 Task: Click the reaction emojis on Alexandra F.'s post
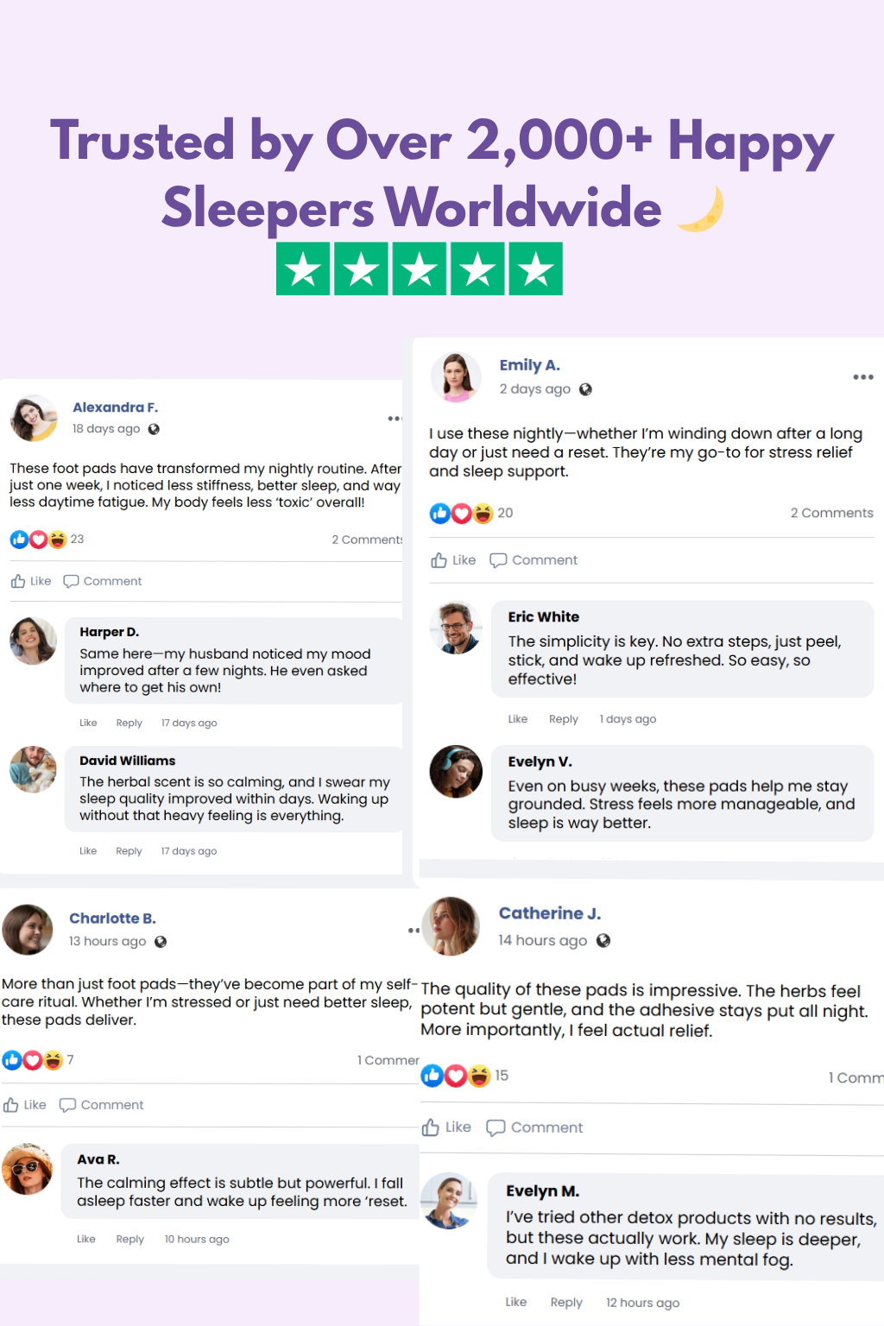(38, 540)
